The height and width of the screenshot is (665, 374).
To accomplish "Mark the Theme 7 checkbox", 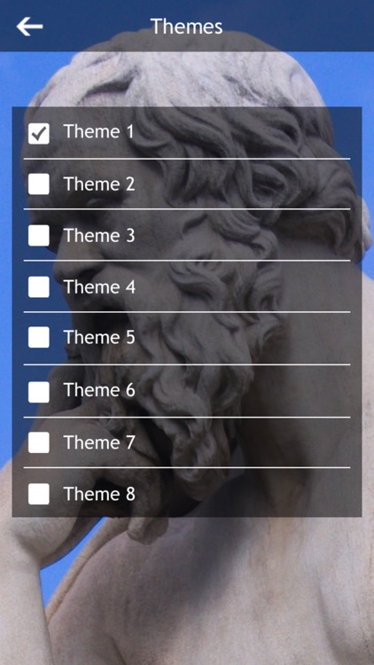I will 39,442.
